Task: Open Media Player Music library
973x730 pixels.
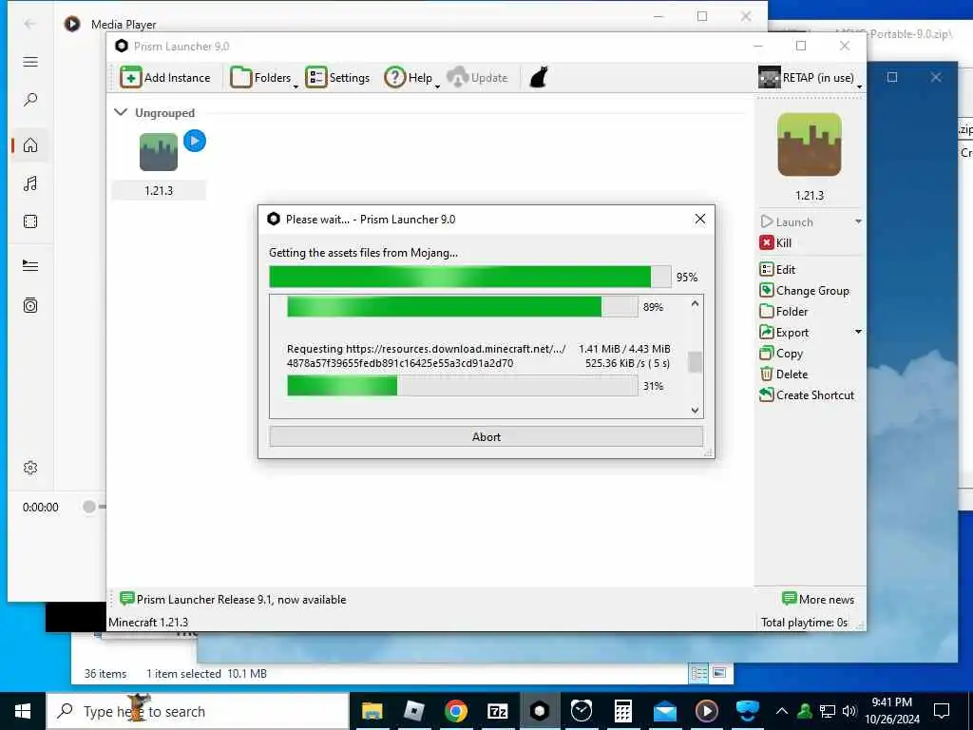Action: pos(30,183)
